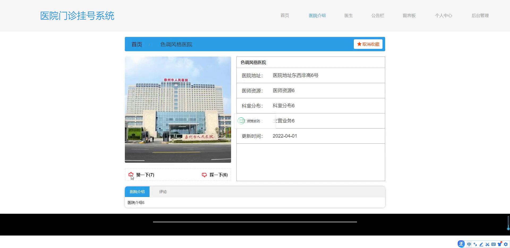Open 留言板 in top navigation
This screenshot has height=248, width=510.
coord(409,15)
